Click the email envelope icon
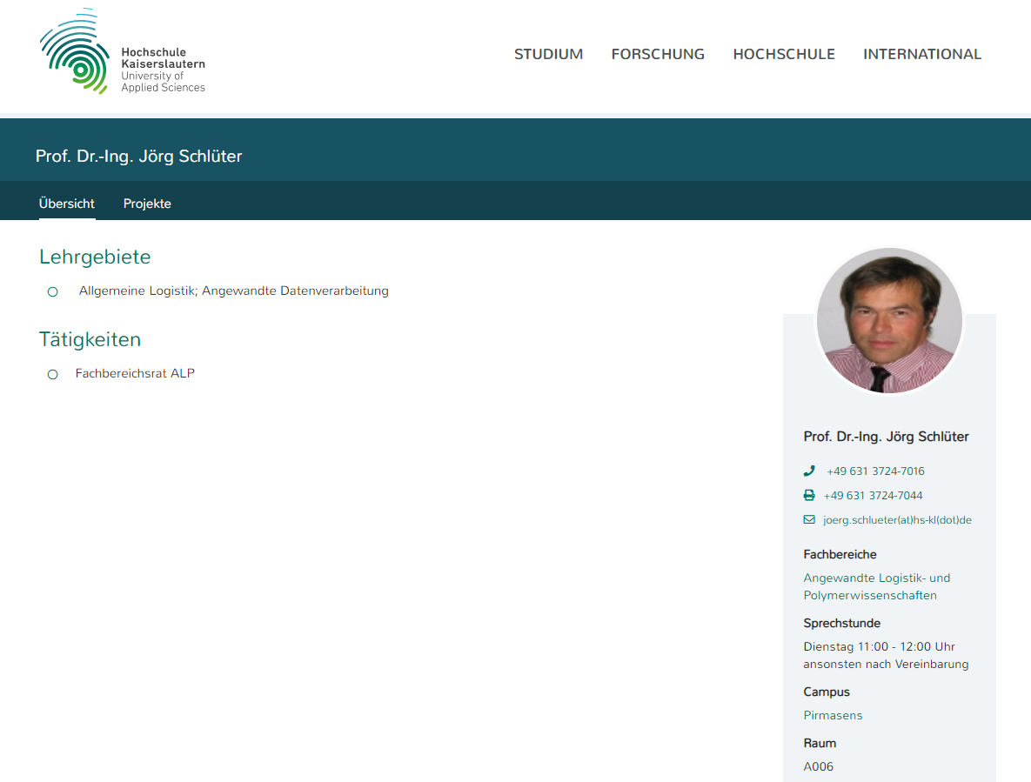 click(x=809, y=519)
